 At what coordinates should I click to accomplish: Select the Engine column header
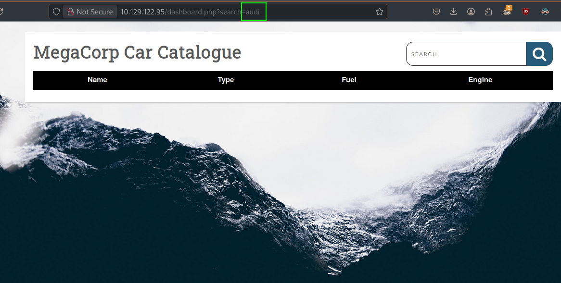pyautogui.click(x=480, y=80)
